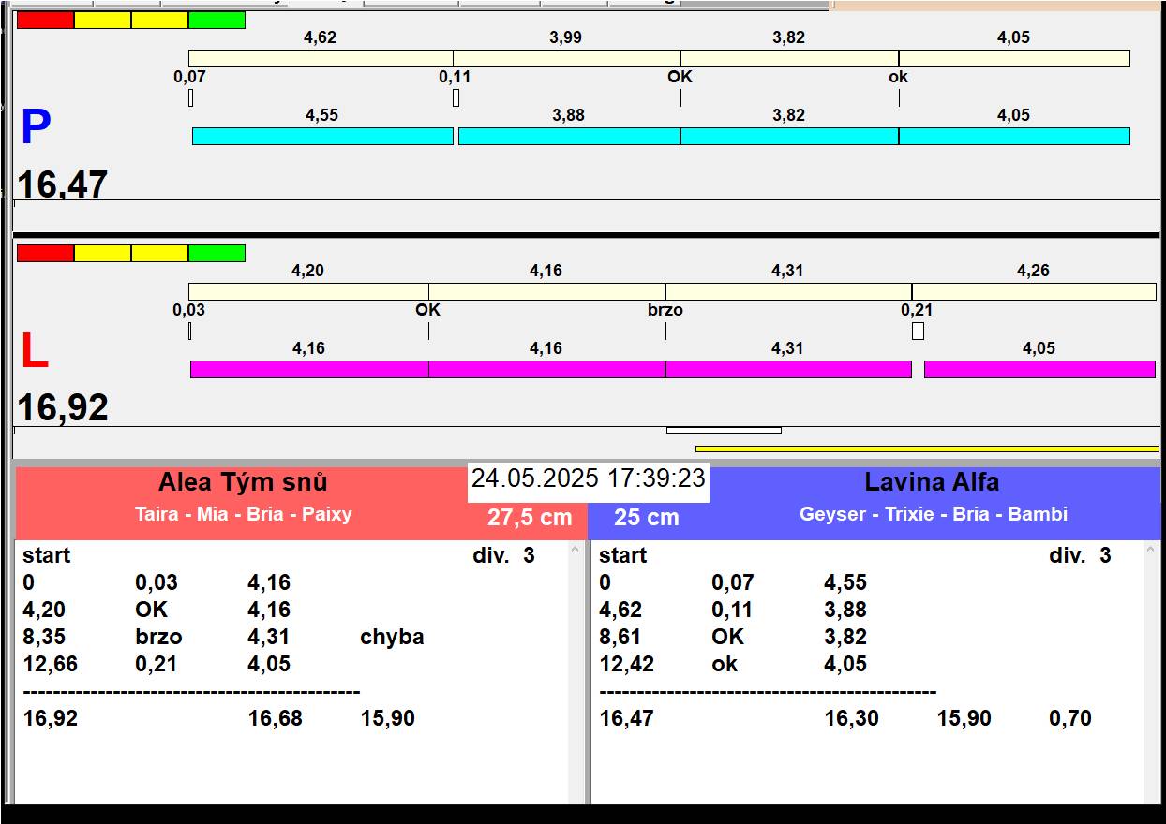
Task: Click the Lavina Alfa team header
Action: [932, 482]
